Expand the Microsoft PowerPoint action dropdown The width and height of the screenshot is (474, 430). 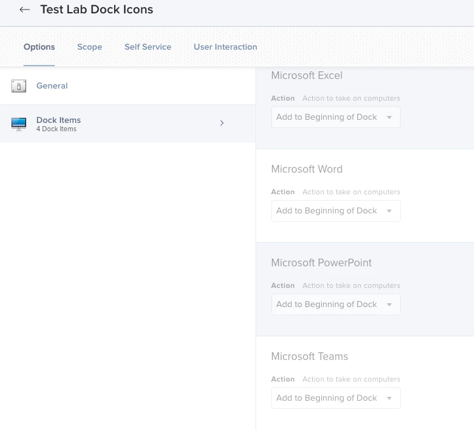pyautogui.click(x=336, y=305)
